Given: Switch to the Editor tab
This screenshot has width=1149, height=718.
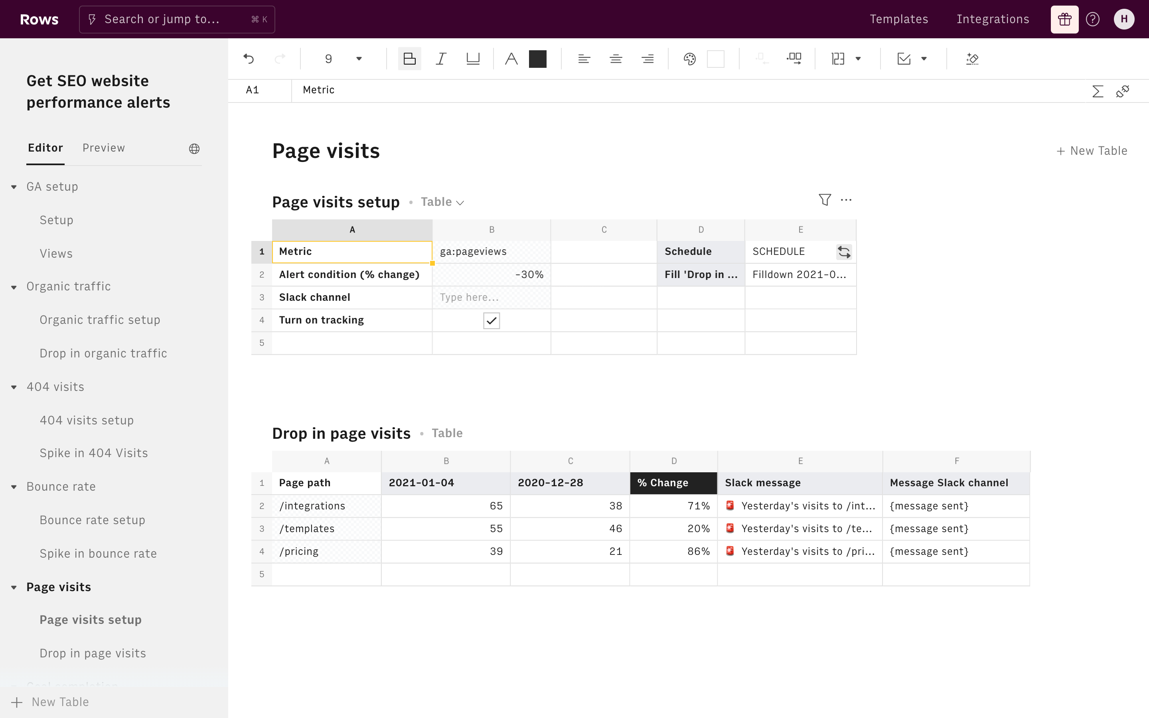Looking at the screenshot, I should pos(45,148).
